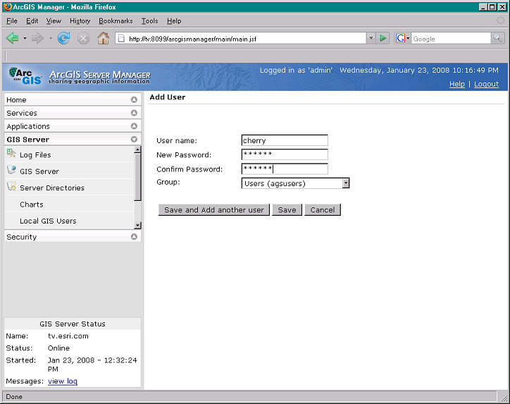This screenshot has height=404, width=510.
Task: Click the sidebar scrollbar thumb
Action: 137,177
